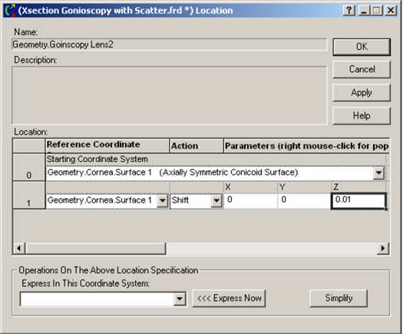
Task: Select the Z parameter cell with 0.01
Action: point(358,201)
